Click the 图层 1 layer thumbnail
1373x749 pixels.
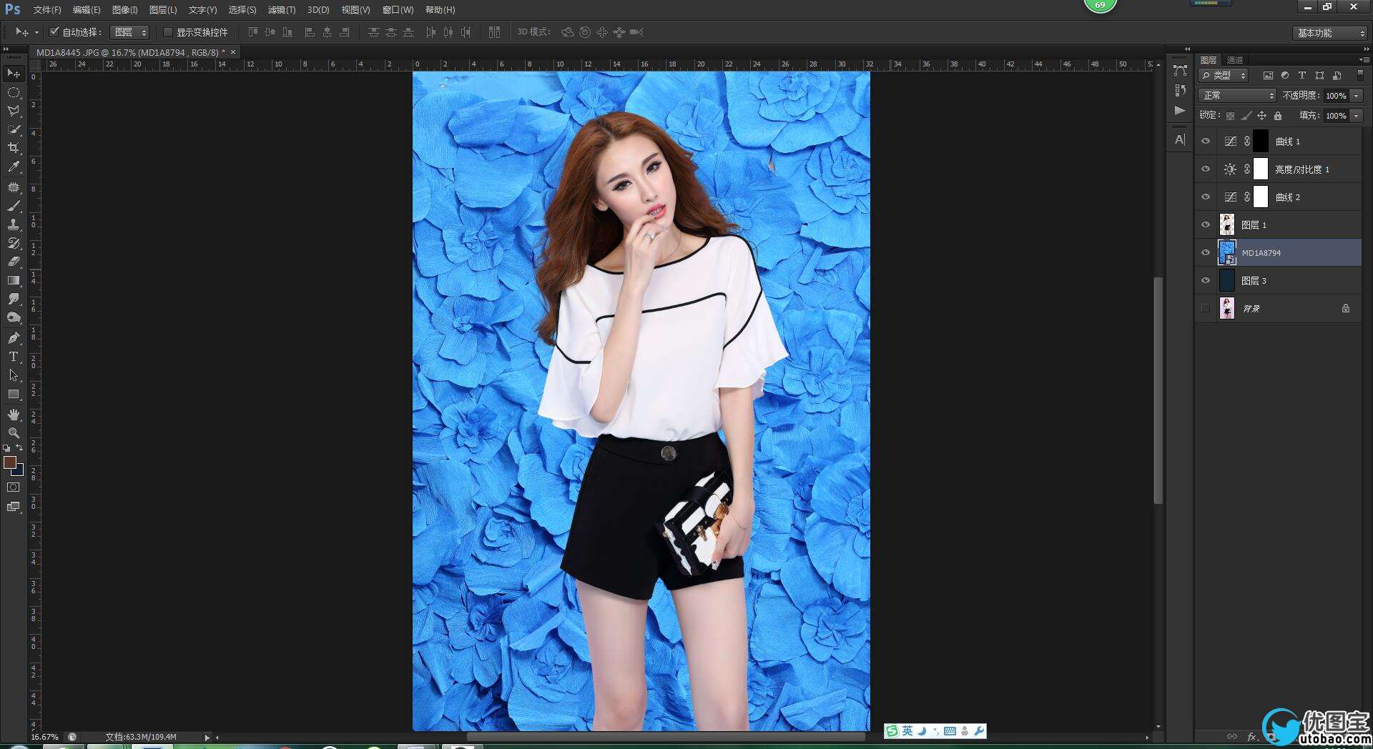1226,225
